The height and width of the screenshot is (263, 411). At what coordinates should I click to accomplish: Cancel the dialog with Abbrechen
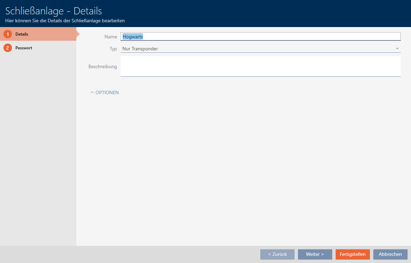coord(390,254)
